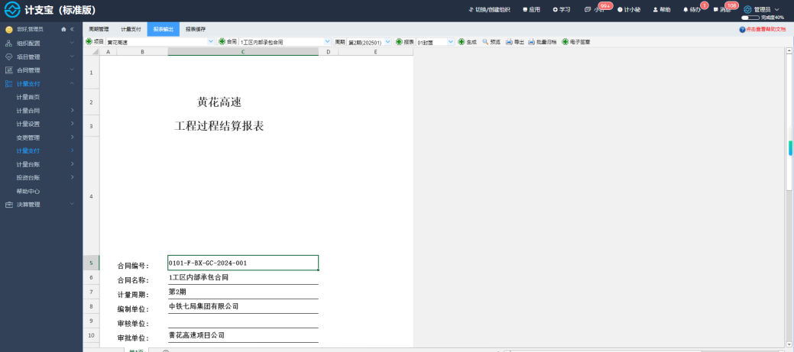Open the 报表 dropdown showing 01封面

pos(436,42)
